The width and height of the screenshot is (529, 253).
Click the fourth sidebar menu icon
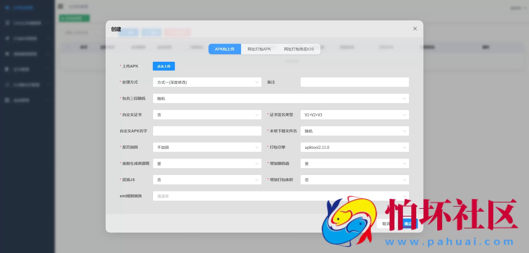(7, 54)
